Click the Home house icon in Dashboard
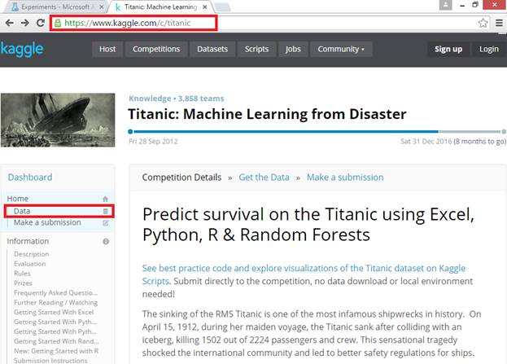507x364 pixels. click(x=105, y=199)
